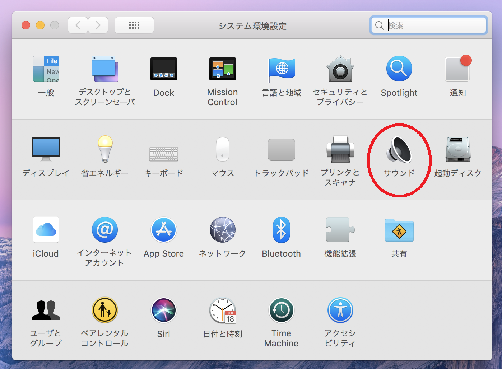Click the 検索 search field
This screenshot has width=502, height=369.
429,25
